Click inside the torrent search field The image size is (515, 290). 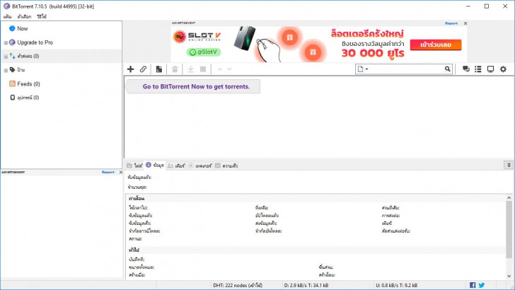tap(407, 69)
